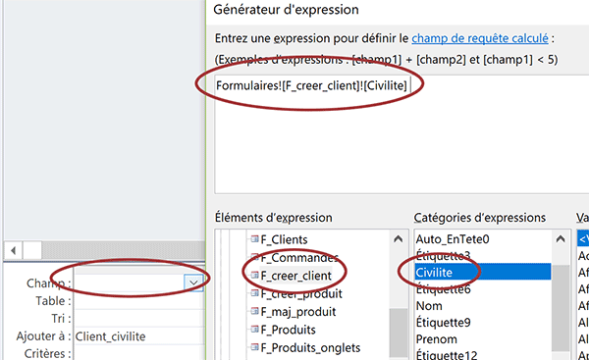This screenshot has width=589, height=360.
Task: Click the 'Ajouter à' cell containing Client_civilite
Action: tap(139, 336)
